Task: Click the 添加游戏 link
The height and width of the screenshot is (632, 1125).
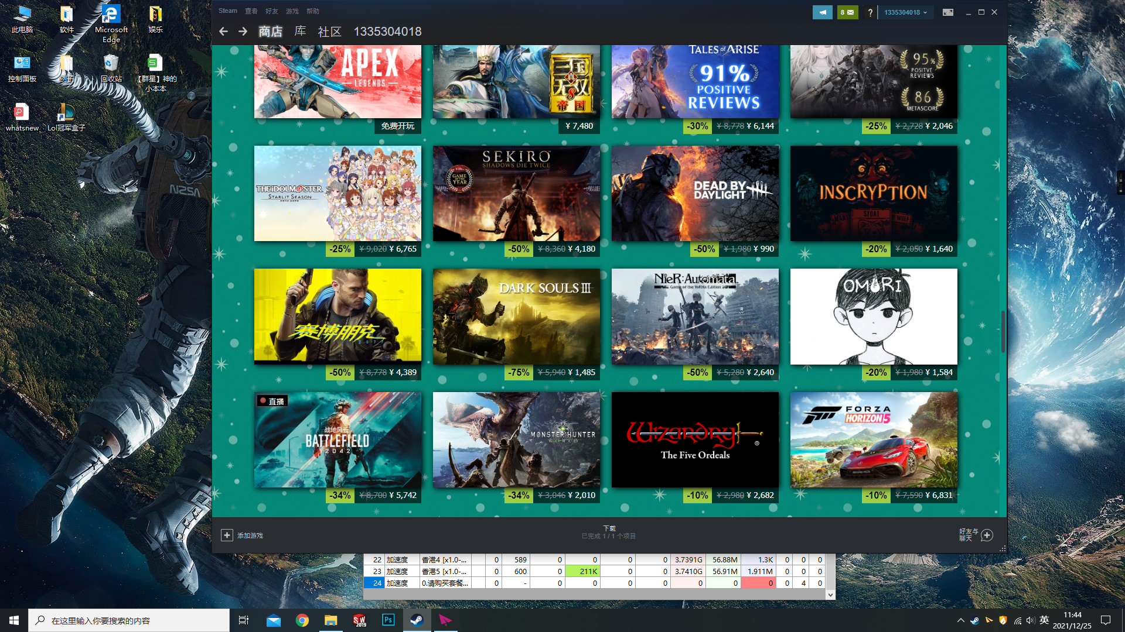Action: point(250,535)
